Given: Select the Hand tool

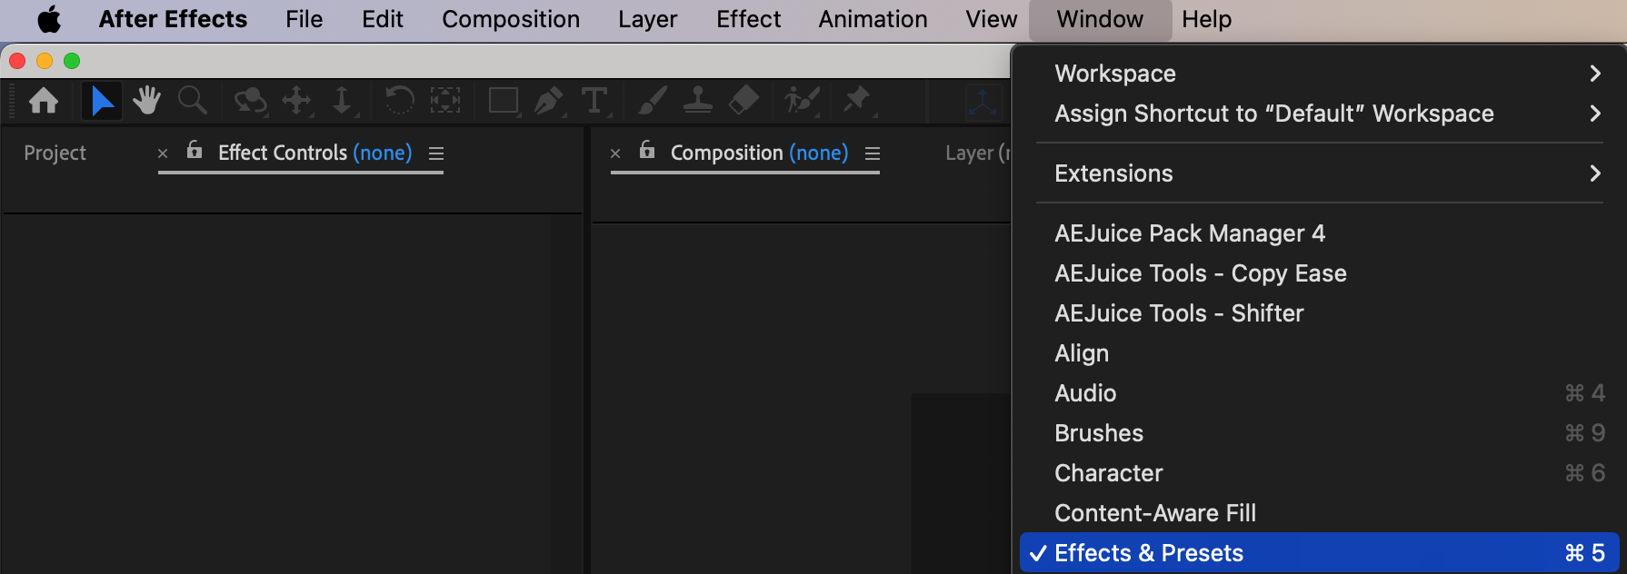Looking at the screenshot, I should coord(146,100).
